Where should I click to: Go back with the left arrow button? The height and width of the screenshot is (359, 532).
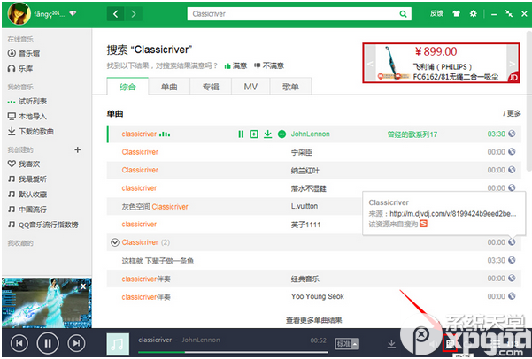coord(116,14)
